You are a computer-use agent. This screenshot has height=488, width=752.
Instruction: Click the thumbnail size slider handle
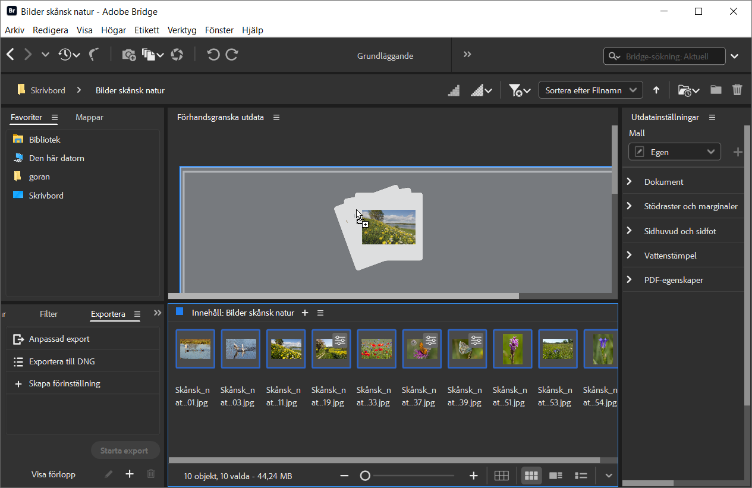coord(365,476)
